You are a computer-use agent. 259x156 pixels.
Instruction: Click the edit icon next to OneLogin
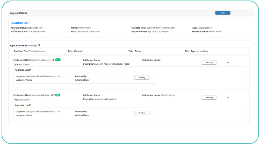pyautogui.click(x=39, y=45)
